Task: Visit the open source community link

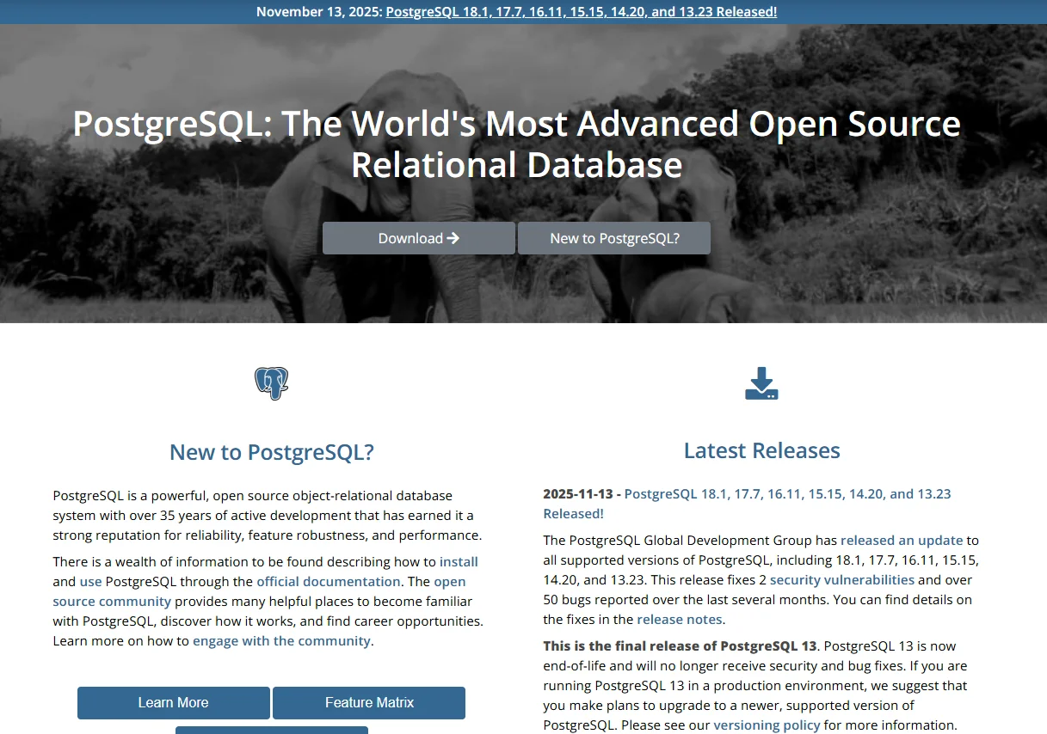Action: 113,601
